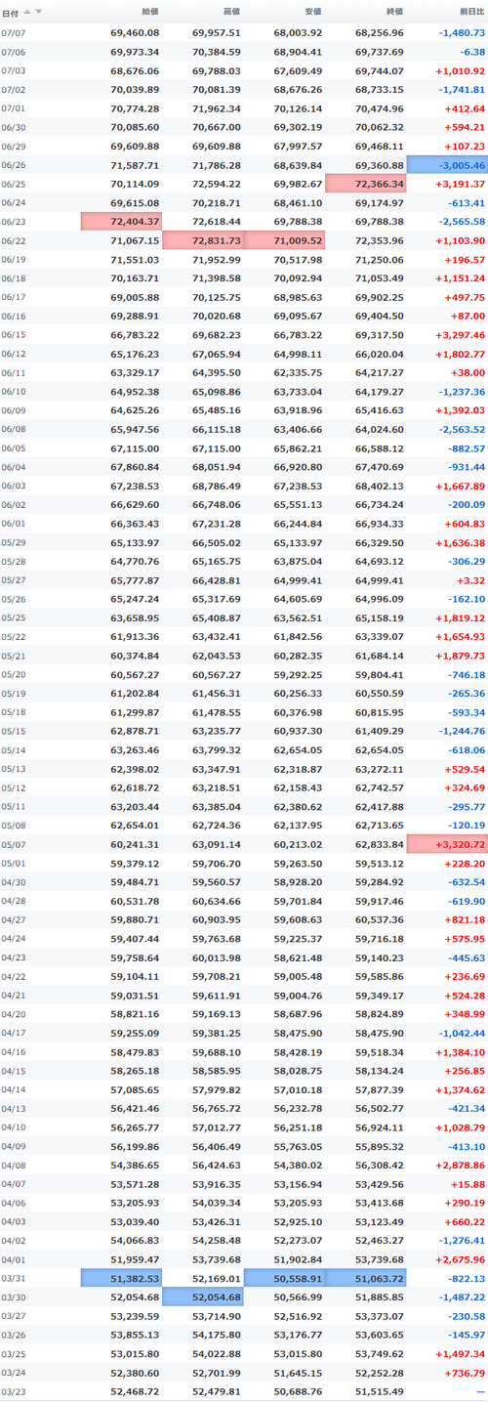The height and width of the screenshot is (1402, 488).
Task: Click blue highlighted high 52,054.68
Action: pos(202,1296)
